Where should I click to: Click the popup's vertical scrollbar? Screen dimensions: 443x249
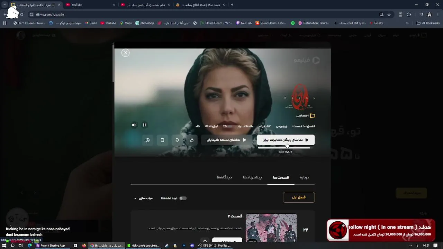click(x=113, y=63)
